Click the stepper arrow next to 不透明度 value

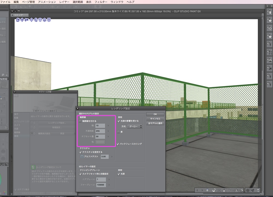coord(108,131)
